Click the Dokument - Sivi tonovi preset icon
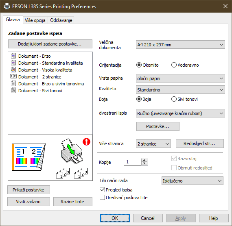This screenshot has width=232, height=226. pyautogui.click(x=13, y=90)
